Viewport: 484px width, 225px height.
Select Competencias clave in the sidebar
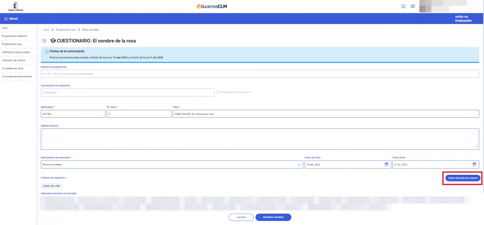pos(13,68)
